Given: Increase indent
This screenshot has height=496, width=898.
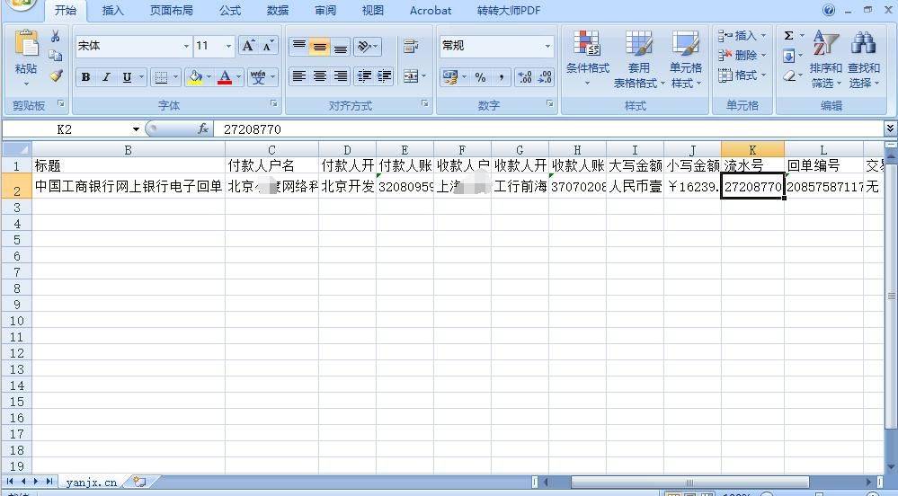Looking at the screenshot, I should [x=385, y=76].
